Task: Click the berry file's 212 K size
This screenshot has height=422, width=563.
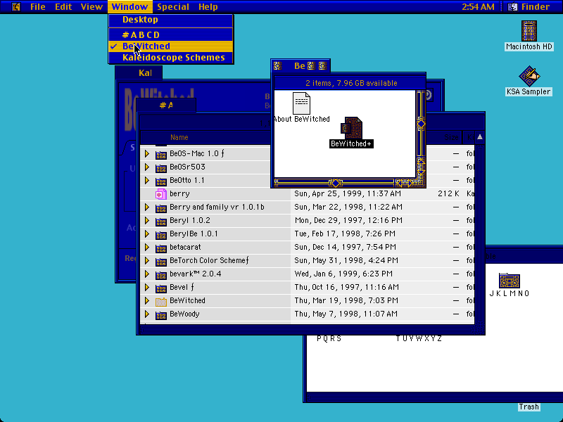Action: point(448,194)
